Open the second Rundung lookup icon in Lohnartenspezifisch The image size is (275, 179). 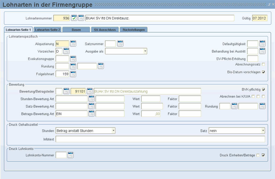(101, 66)
